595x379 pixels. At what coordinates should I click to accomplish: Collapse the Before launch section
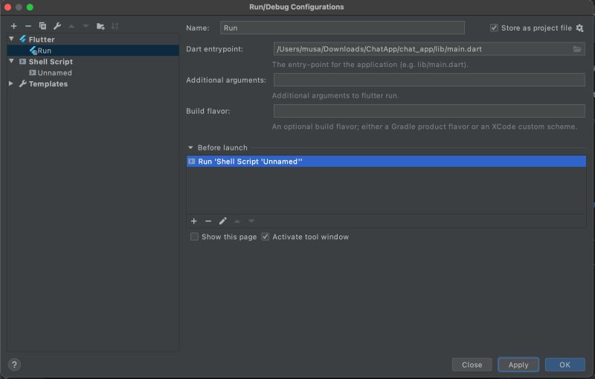(x=190, y=147)
